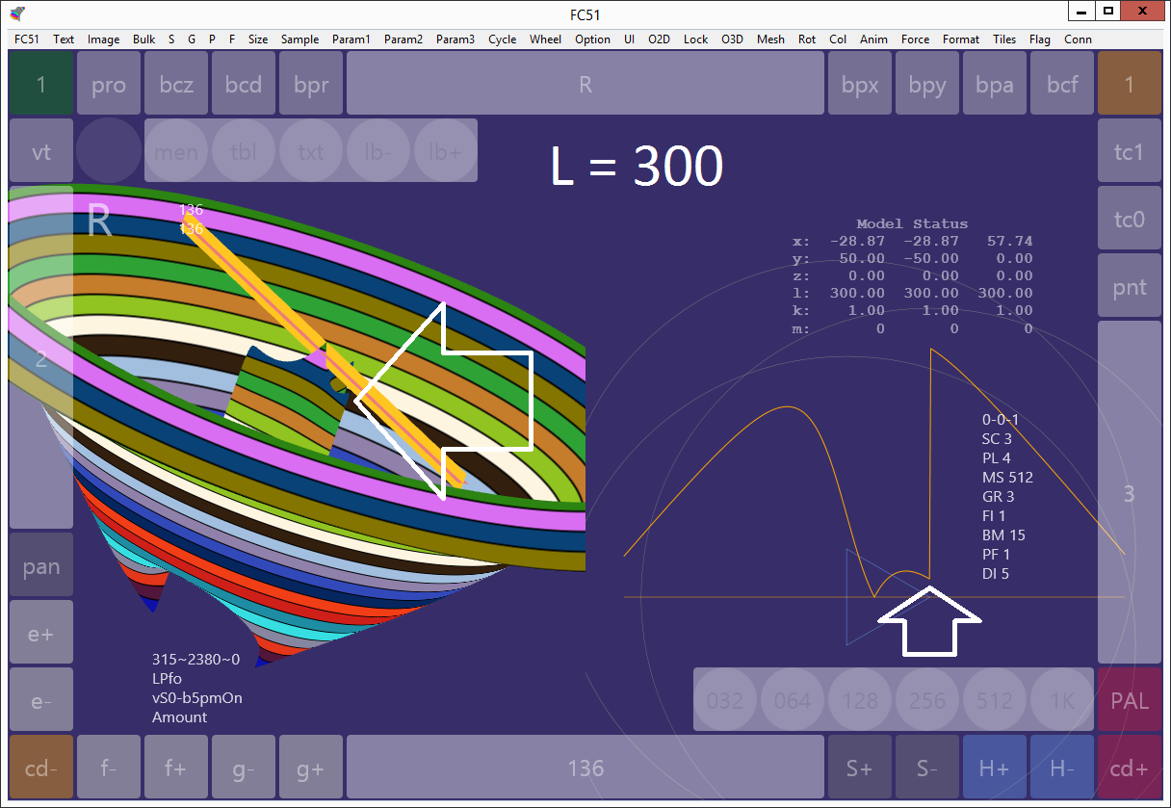This screenshot has width=1171, height=808.
Task: Click the bcd button
Action: (x=244, y=84)
